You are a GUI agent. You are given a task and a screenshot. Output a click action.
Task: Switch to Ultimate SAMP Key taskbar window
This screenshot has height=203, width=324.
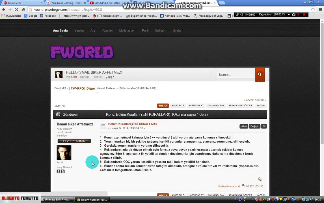tap(57, 200)
